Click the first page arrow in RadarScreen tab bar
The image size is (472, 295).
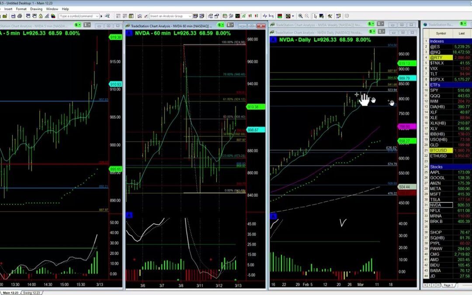click(425, 285)
